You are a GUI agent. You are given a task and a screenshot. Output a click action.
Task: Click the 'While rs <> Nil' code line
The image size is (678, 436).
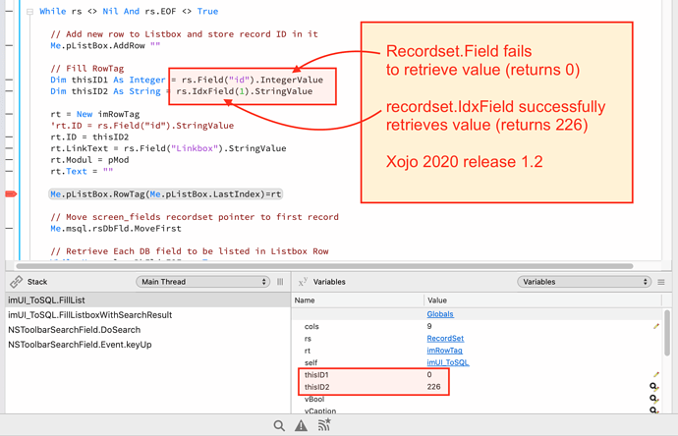tap(129, 11)
